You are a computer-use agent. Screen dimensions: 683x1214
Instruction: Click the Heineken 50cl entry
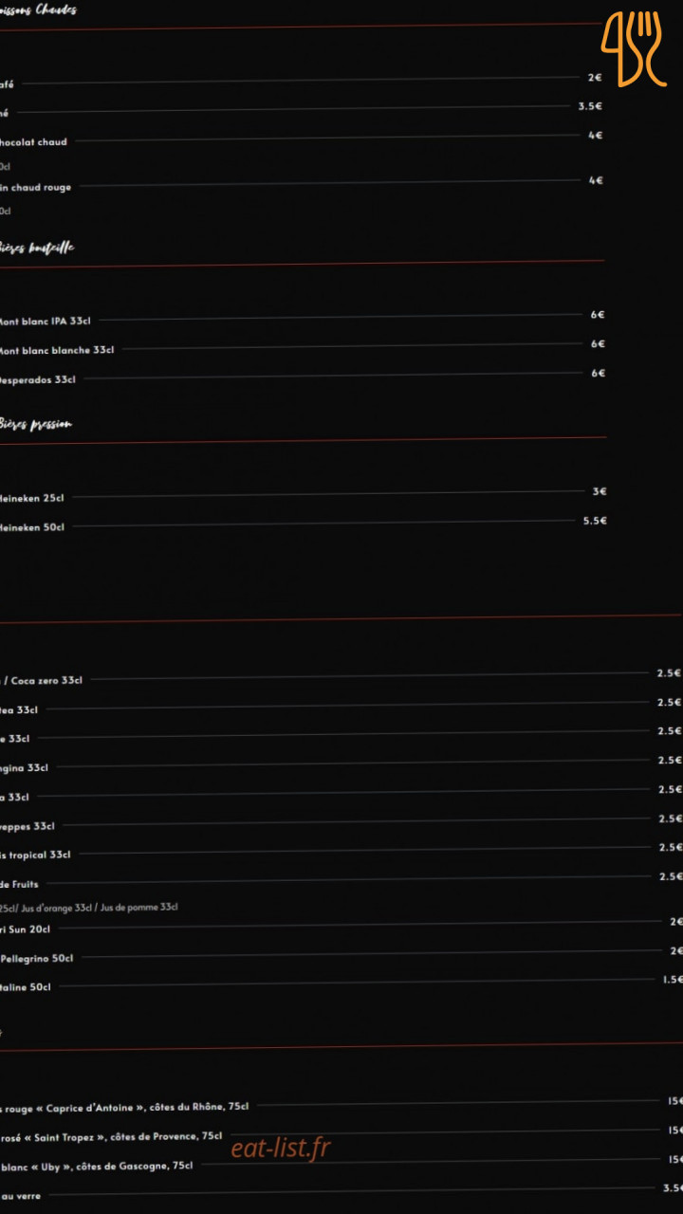(x=31, y=527)
